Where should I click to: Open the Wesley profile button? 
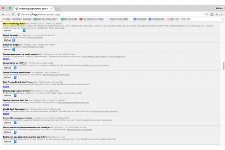(219, 8)
